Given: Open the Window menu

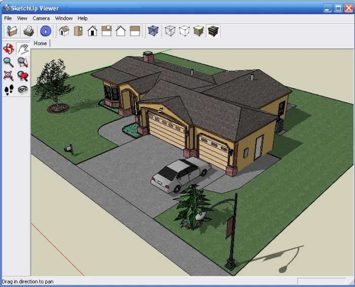Looking at the screenshot, I should pyautogui.click(x=64, y=18).
